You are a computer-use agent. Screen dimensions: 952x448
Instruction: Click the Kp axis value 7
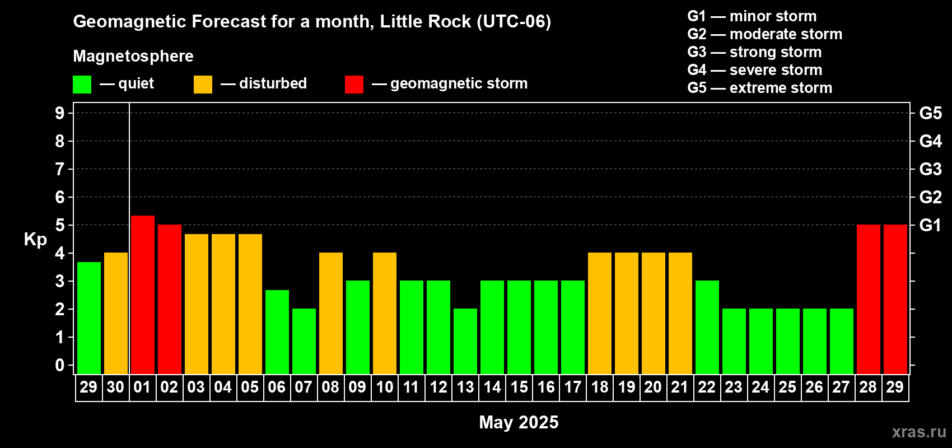pyautogui.click(x=60, y=169)
